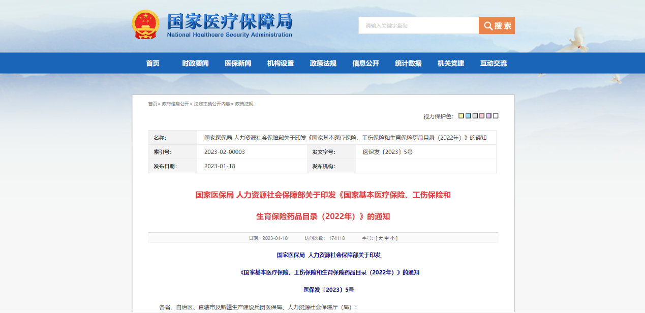This screenshot has width=645, height=313.
Task: Select white eye-protection background color
Action: [496, 116]
